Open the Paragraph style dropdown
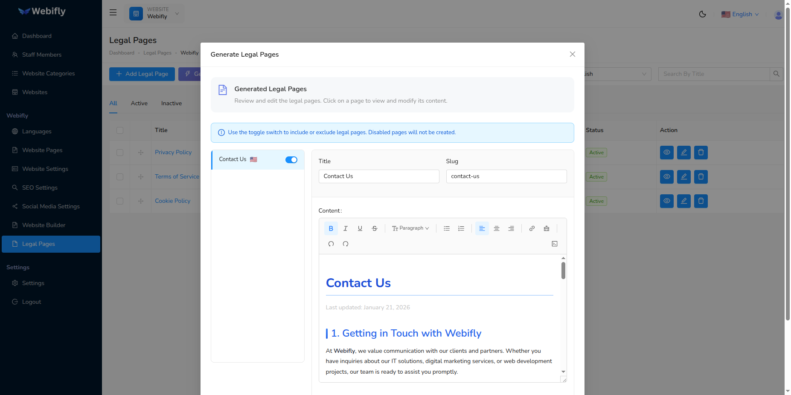This screenshot has width=791, height=395. click(410, 228)
